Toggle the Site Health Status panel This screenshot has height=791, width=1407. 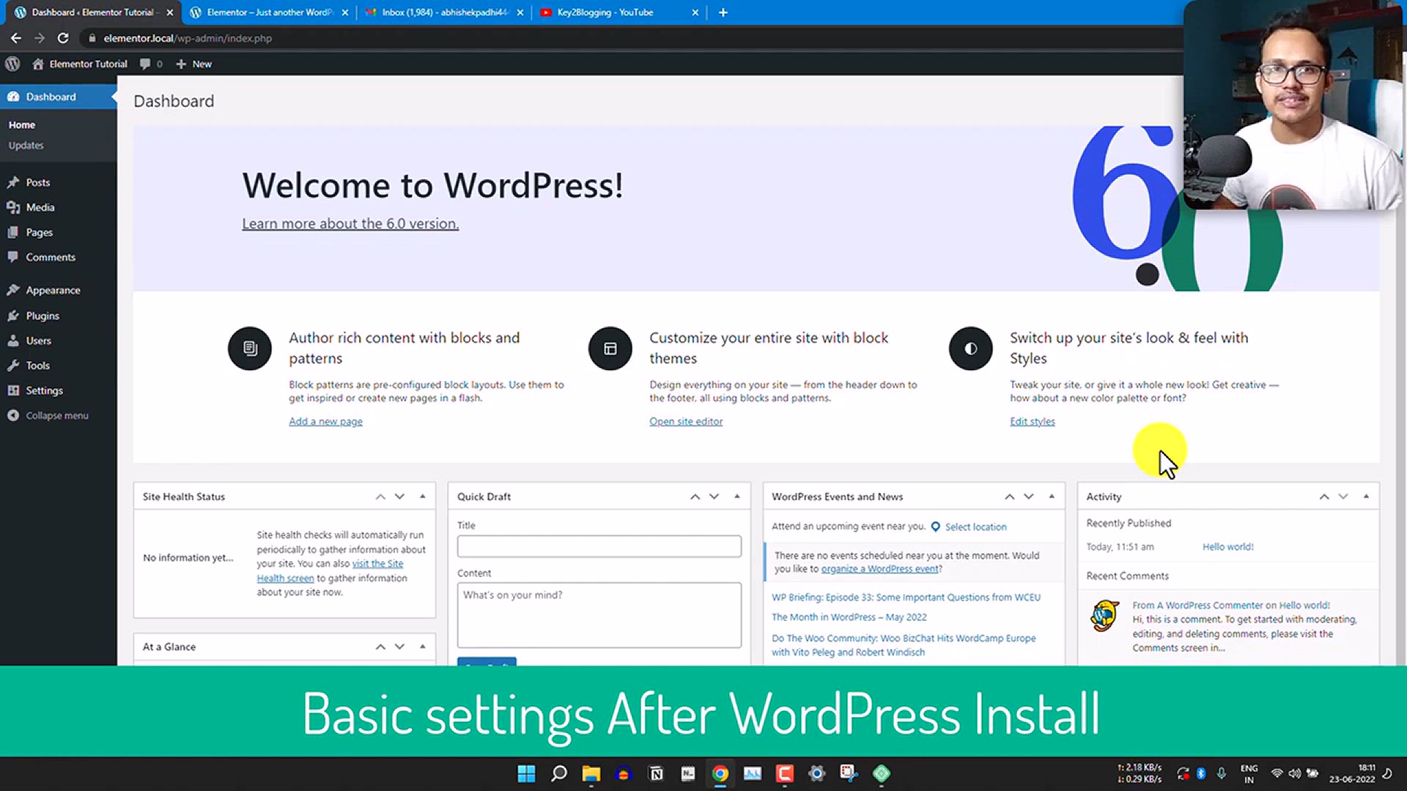pyautogui.click(x=423, y=497)
